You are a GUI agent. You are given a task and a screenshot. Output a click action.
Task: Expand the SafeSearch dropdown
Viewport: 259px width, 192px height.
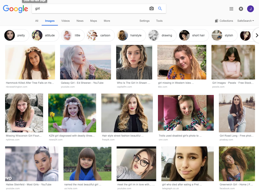[x=245, y=21]
